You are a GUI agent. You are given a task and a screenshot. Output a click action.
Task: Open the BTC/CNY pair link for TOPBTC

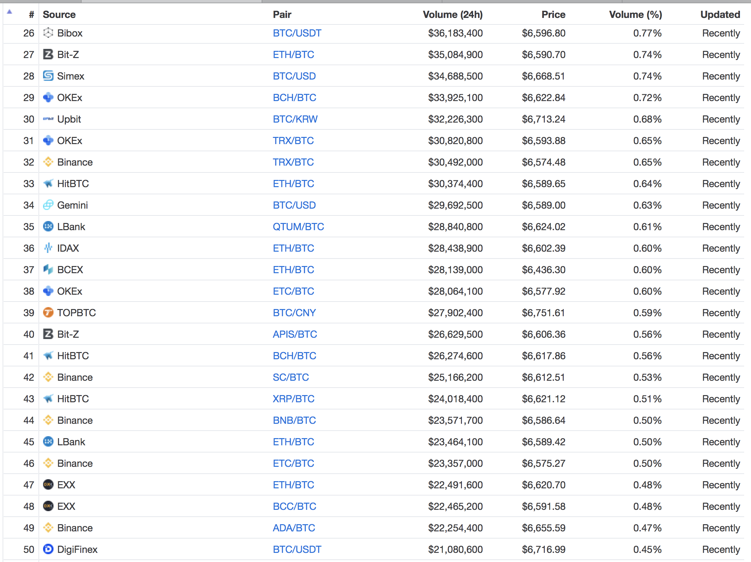(294, 312)
